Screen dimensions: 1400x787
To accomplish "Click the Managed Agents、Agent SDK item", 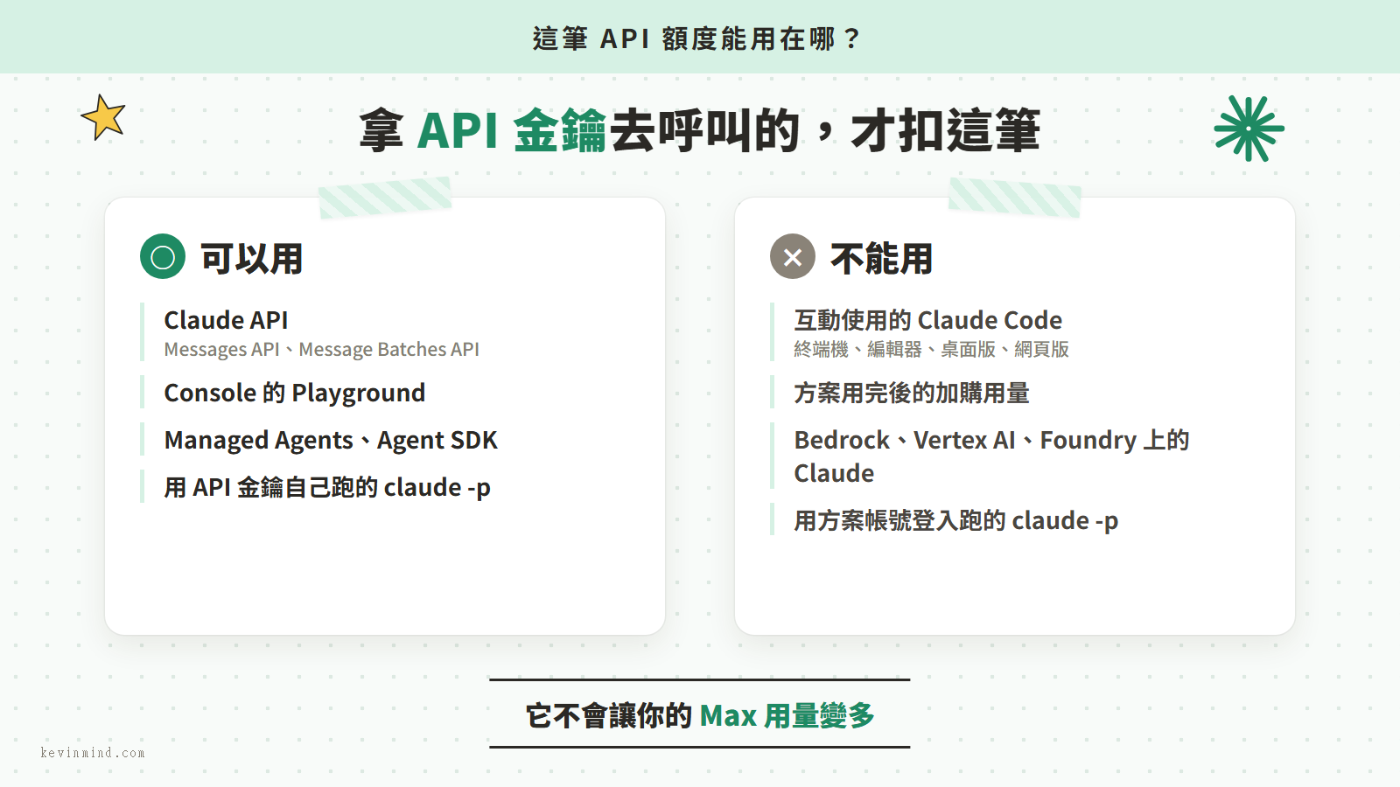I will coord(331,440).
